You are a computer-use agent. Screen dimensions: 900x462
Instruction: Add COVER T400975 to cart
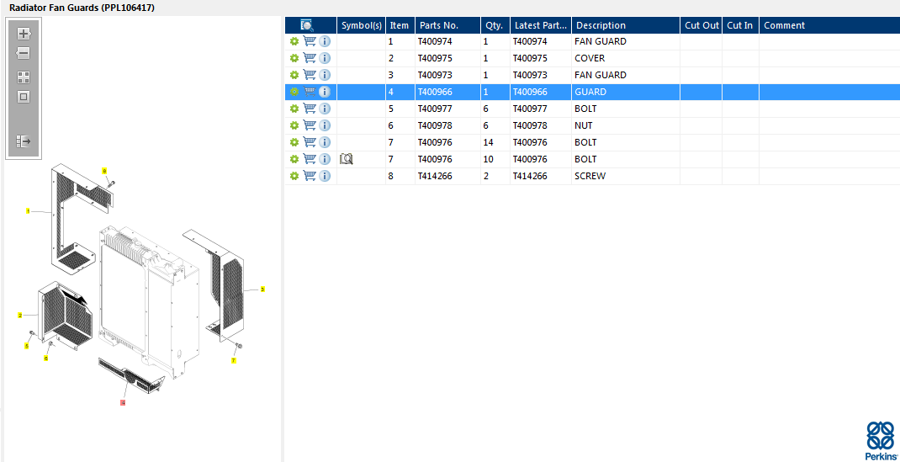[310, 58]
